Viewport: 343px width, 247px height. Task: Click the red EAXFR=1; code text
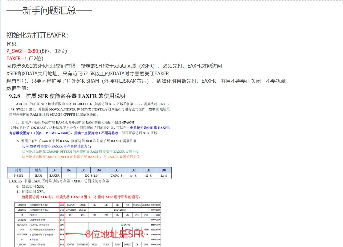(18, 58)
